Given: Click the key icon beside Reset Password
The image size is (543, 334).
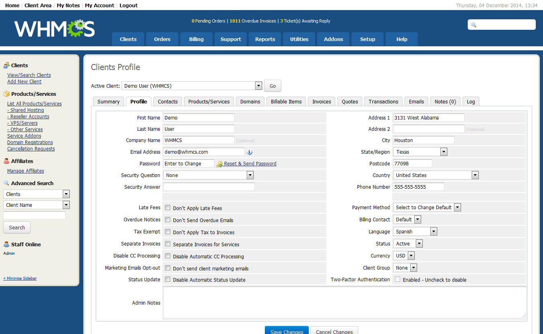Looking at the screenshot, I should 219,164.
